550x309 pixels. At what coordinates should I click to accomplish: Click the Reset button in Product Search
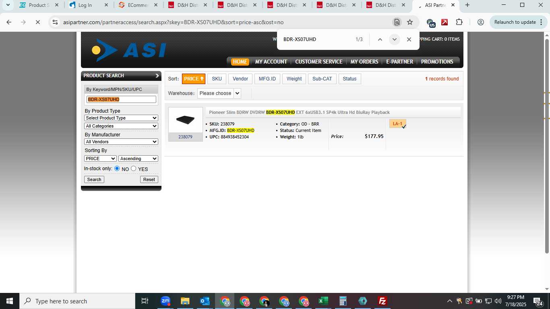[149, 179]
